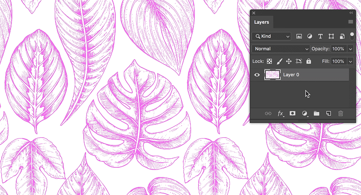
Task: Open the fx layer style menu
Action: [281, 113]
